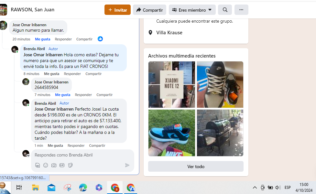Click the blue like reaction icon
Screen dimensions: 316x194
[100, 39]
